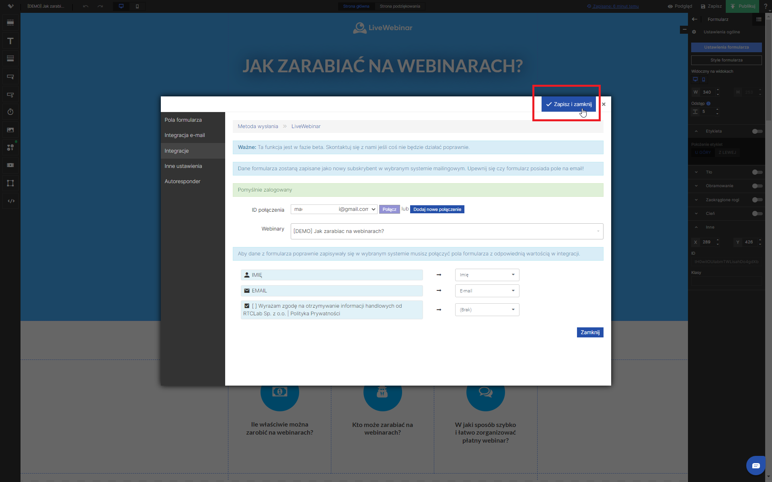Image resolution: width=772 pixels, height=482 pixels.
Task: Open the ID połączenia email dropdown
Action: [334, 209]
